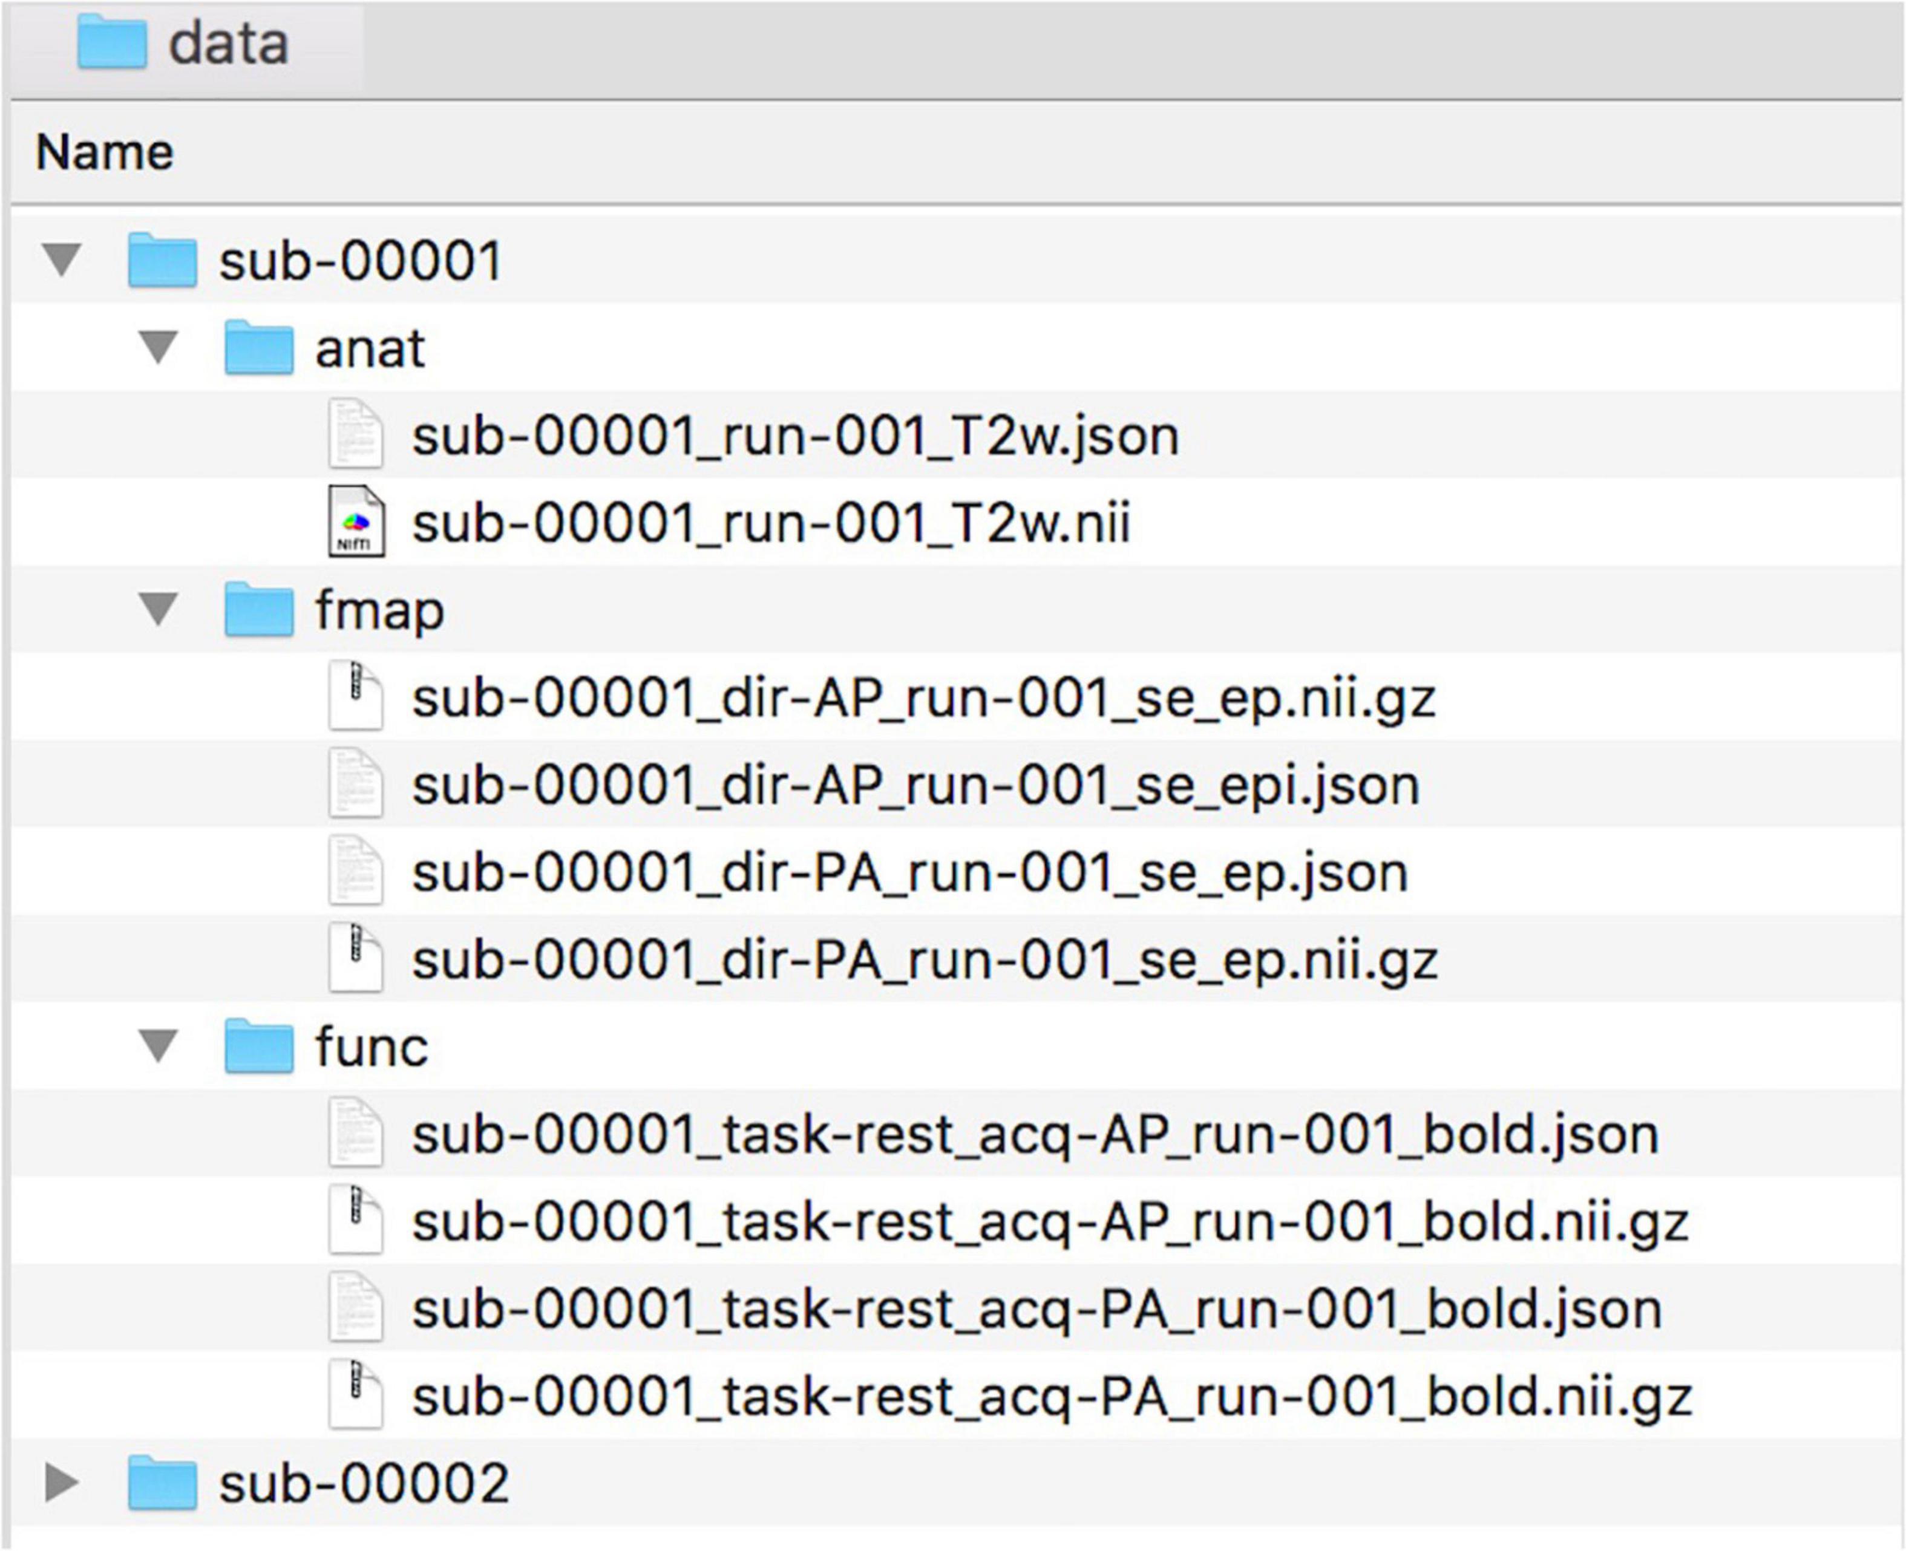
Task: Click document icon of acq-AP_run-001_bold.json
Action: pos(356,1133)
